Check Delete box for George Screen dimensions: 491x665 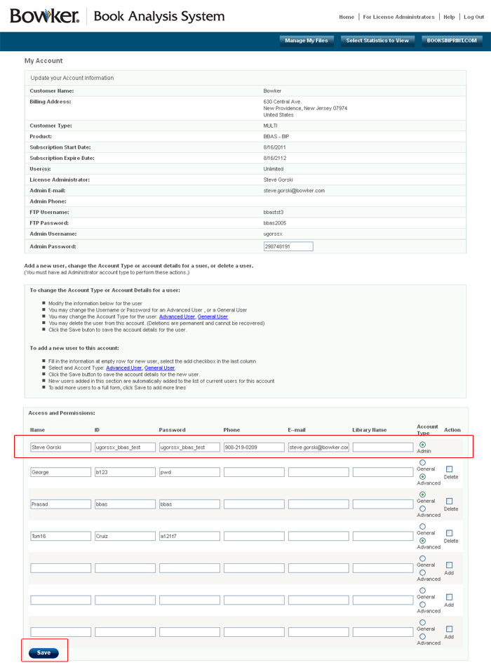[449, 469]
